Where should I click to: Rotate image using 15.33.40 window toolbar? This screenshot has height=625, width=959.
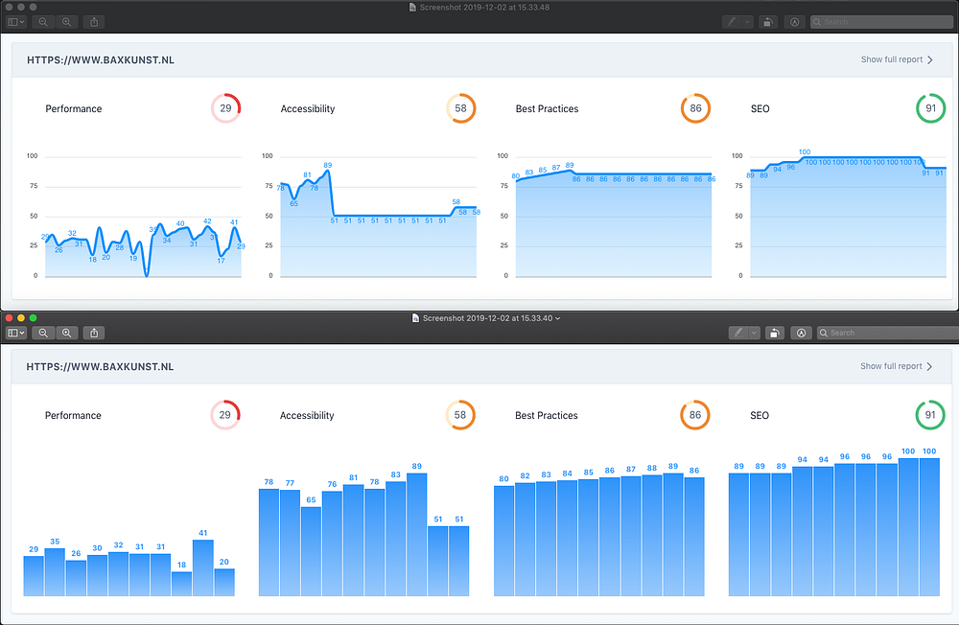[774, 333]
